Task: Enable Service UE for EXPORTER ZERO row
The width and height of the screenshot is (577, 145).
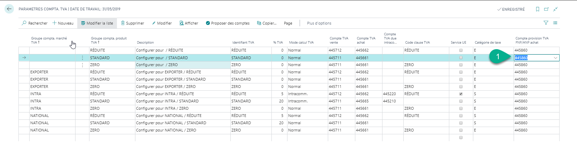Action: tap(461, 87)
